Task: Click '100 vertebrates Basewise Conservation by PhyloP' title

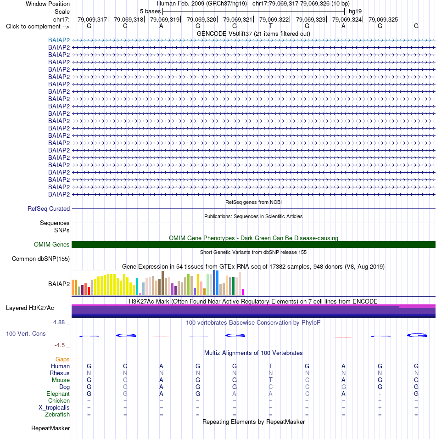Action: coord(253,323)
